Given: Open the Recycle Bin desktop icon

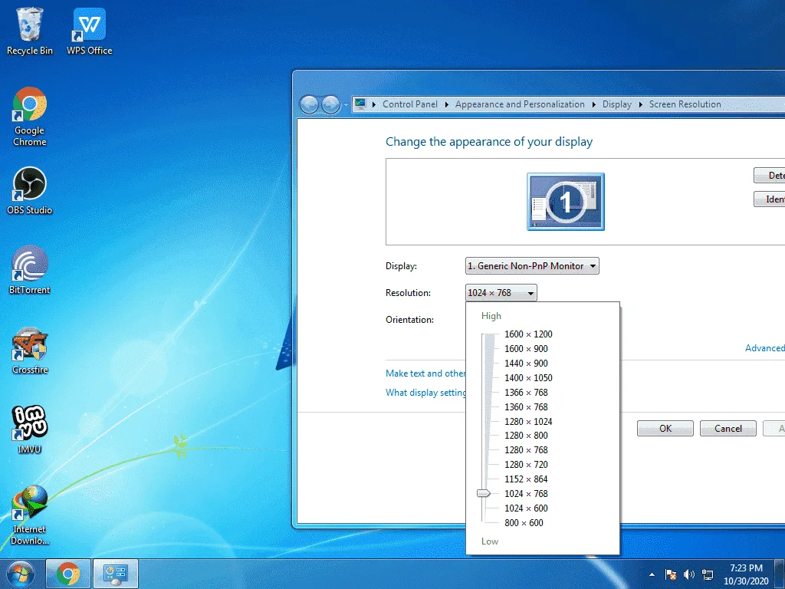Looking at the screenshot, I should [x=30, y=31].
